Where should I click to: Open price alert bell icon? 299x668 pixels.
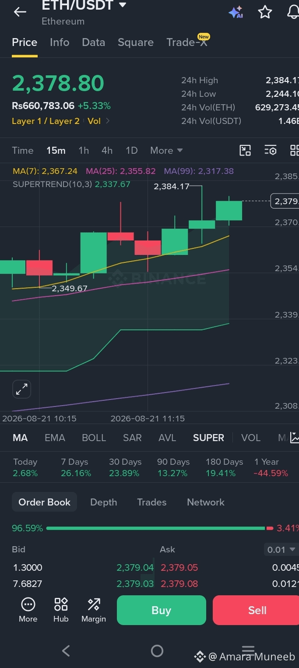(x=293, y=12)
